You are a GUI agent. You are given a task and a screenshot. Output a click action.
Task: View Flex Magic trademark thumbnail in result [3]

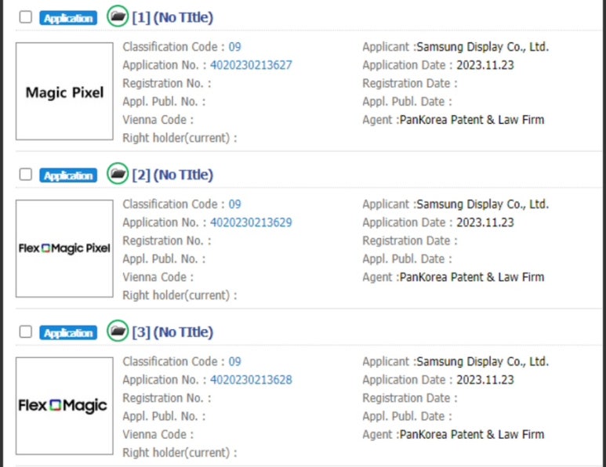coord(64,406)
